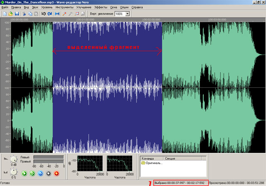Select the Оригиналь... entry in history list
The height and width of the screenshot is (186, 266).
152,163
